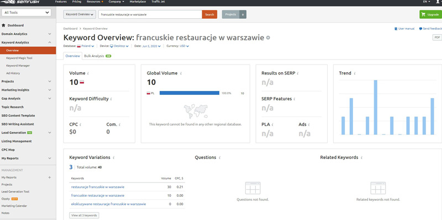442x220 pixels.
Task: Click info icon next to Keyword Variations
Action: [x=114, y=158]
